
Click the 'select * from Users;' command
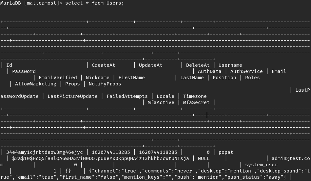tap(95, 3)
